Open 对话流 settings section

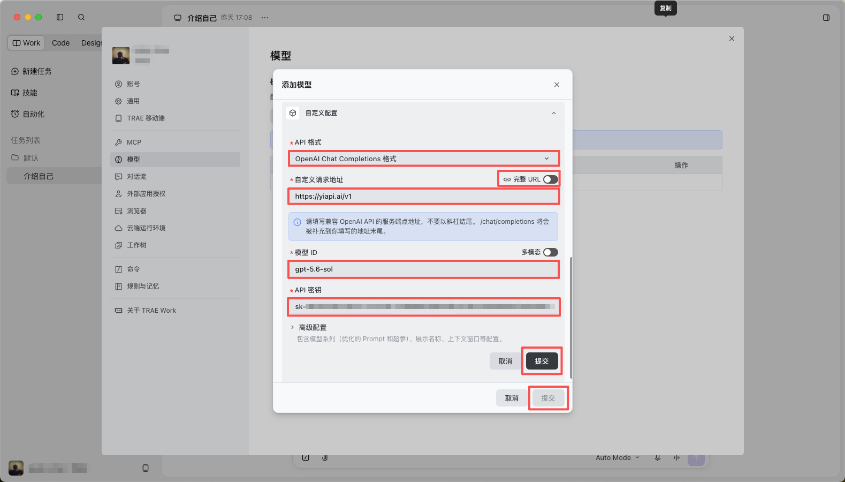coord(175,177)
